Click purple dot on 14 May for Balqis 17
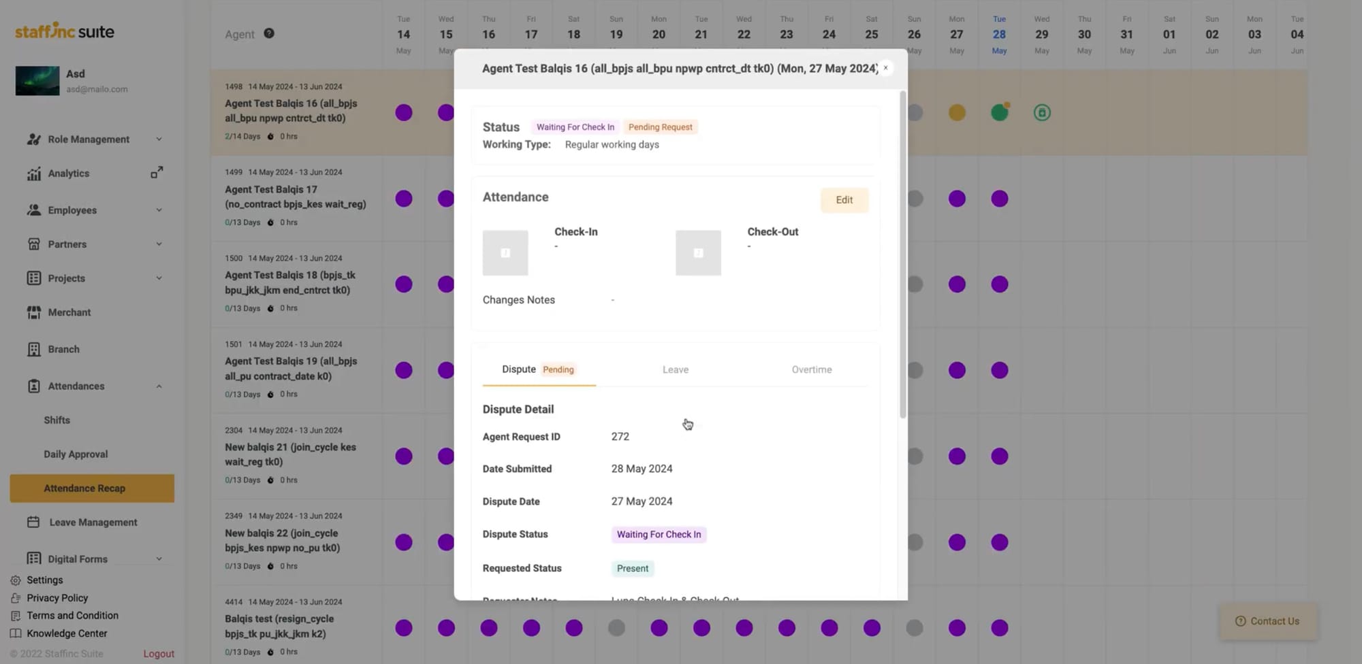The height and width of the screenshot is (664, 1362). click(x=404, y=199)
